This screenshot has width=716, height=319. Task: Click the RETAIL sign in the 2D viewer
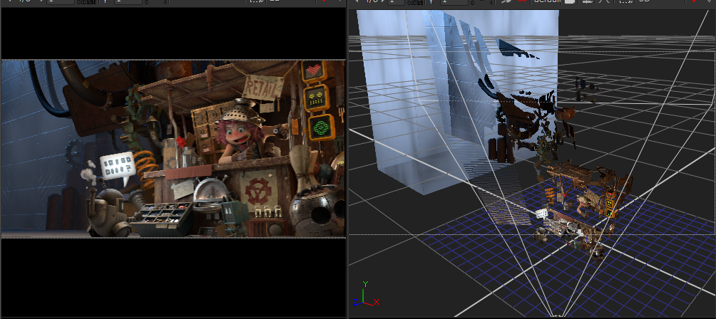coord(262,88)
